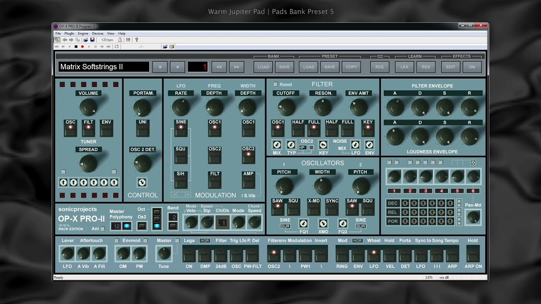Image resolution: width=541 pixels, height=304 pixels.
Task: Click the filter CUTOFF knob
Action: [286, 107]
